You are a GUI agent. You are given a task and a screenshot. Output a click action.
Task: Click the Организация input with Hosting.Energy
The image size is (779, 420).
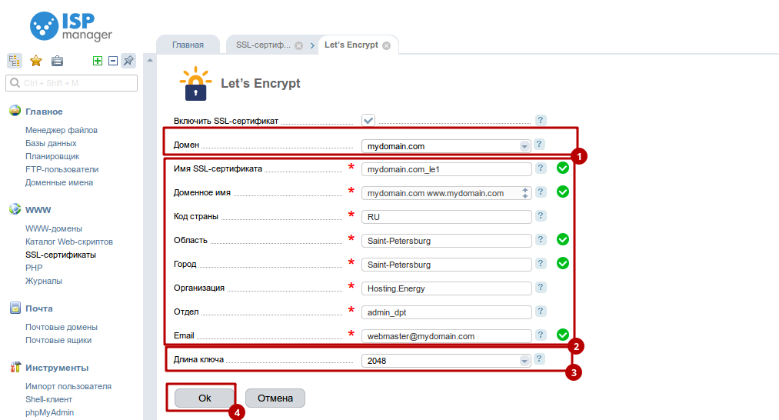pyautogui.click(x=447, y=288)
